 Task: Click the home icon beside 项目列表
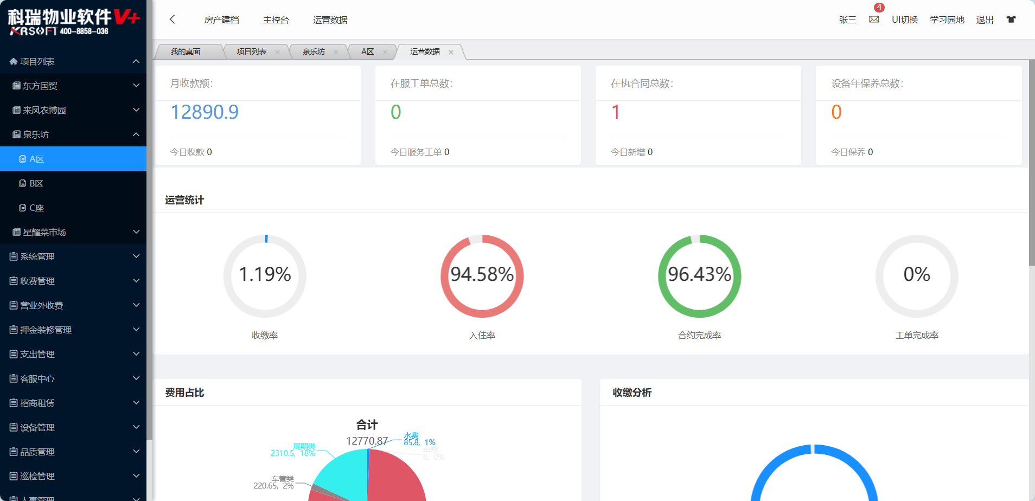tap(14, 61)
